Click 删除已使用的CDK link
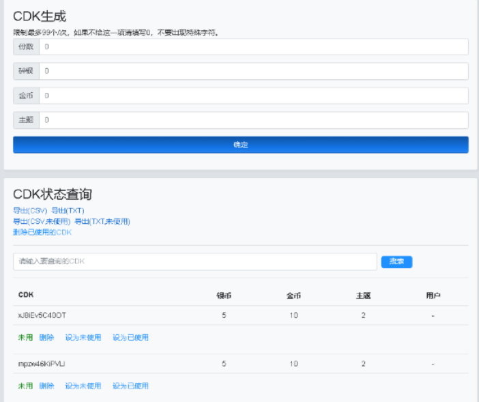This screenshot has width=479, height=402. tap(42, 232)
